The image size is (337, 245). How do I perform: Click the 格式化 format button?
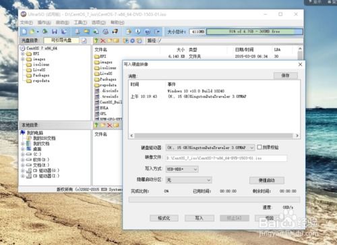(x=164, y=218)
